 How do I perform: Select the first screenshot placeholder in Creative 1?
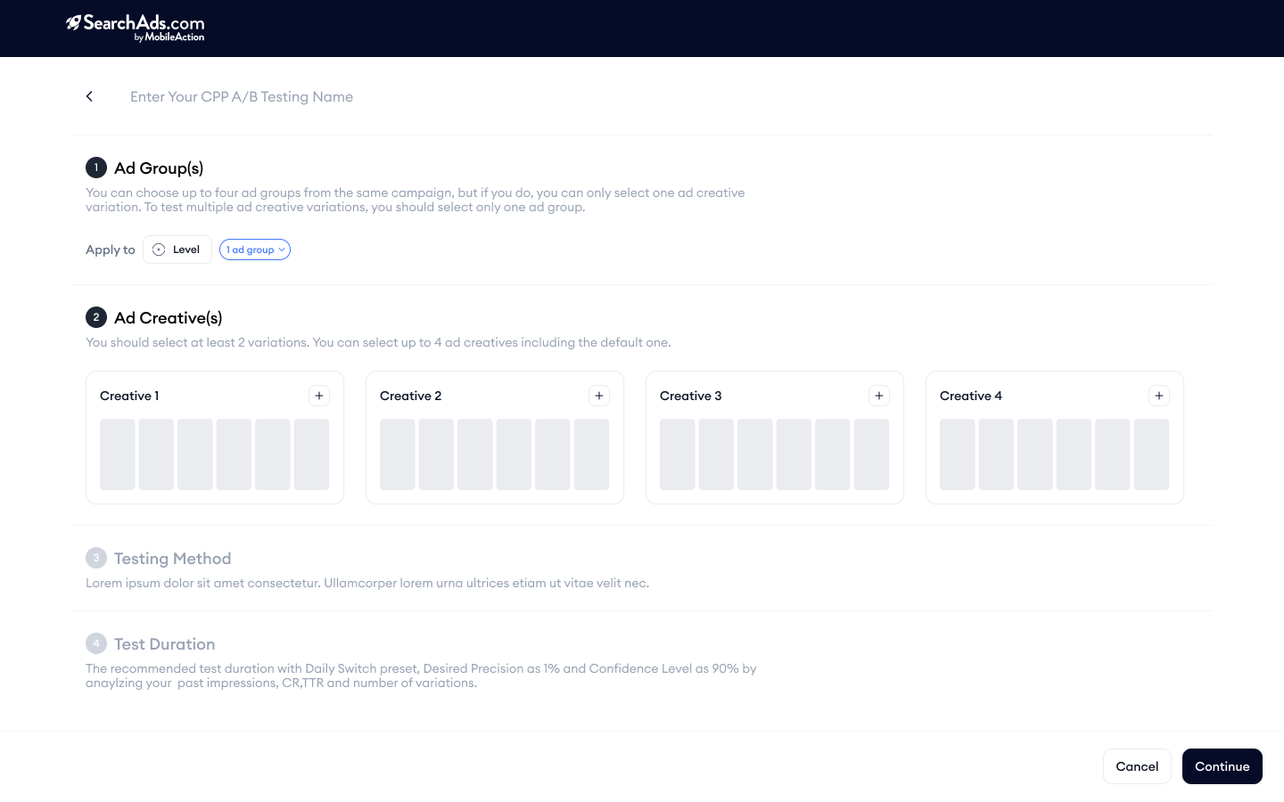(x=118, y=454)
